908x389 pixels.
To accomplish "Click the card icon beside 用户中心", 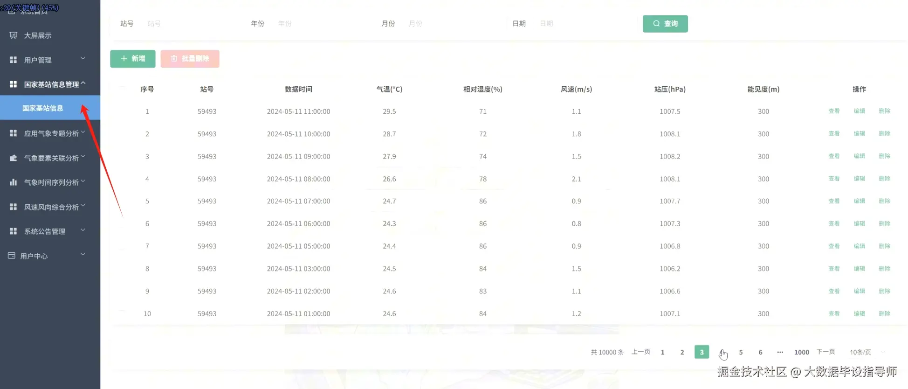I will [x=12, y=256].
